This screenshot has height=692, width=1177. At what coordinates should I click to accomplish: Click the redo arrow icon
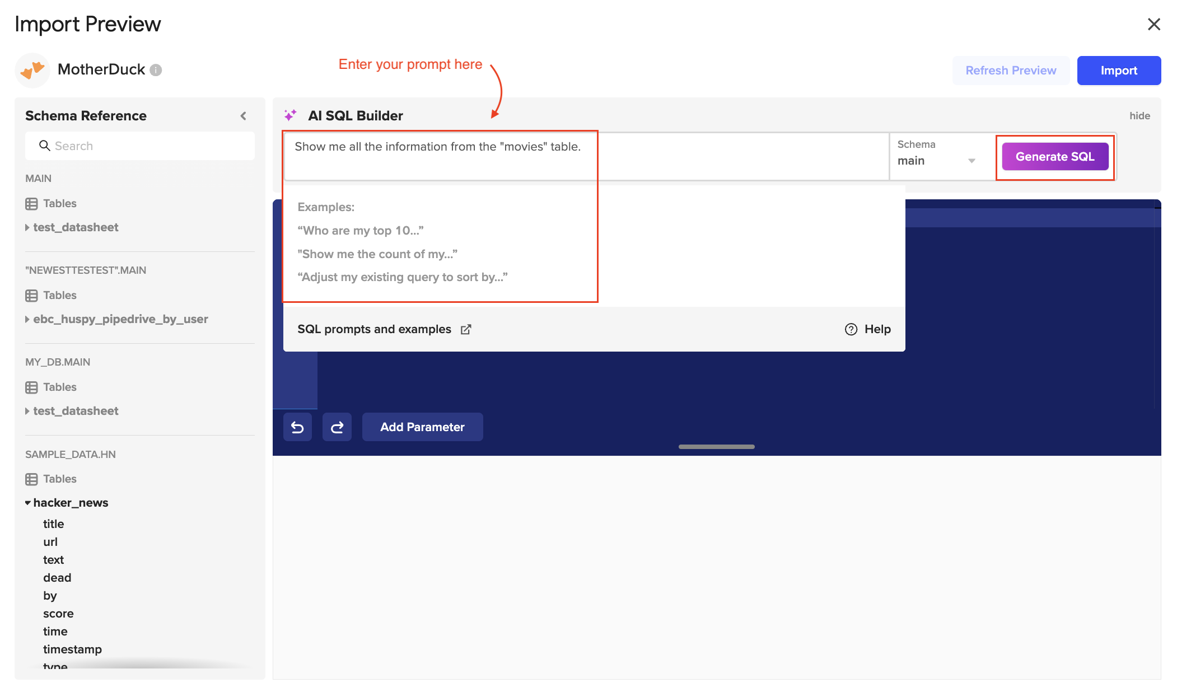pyautogui.click(x=337, y=427)
